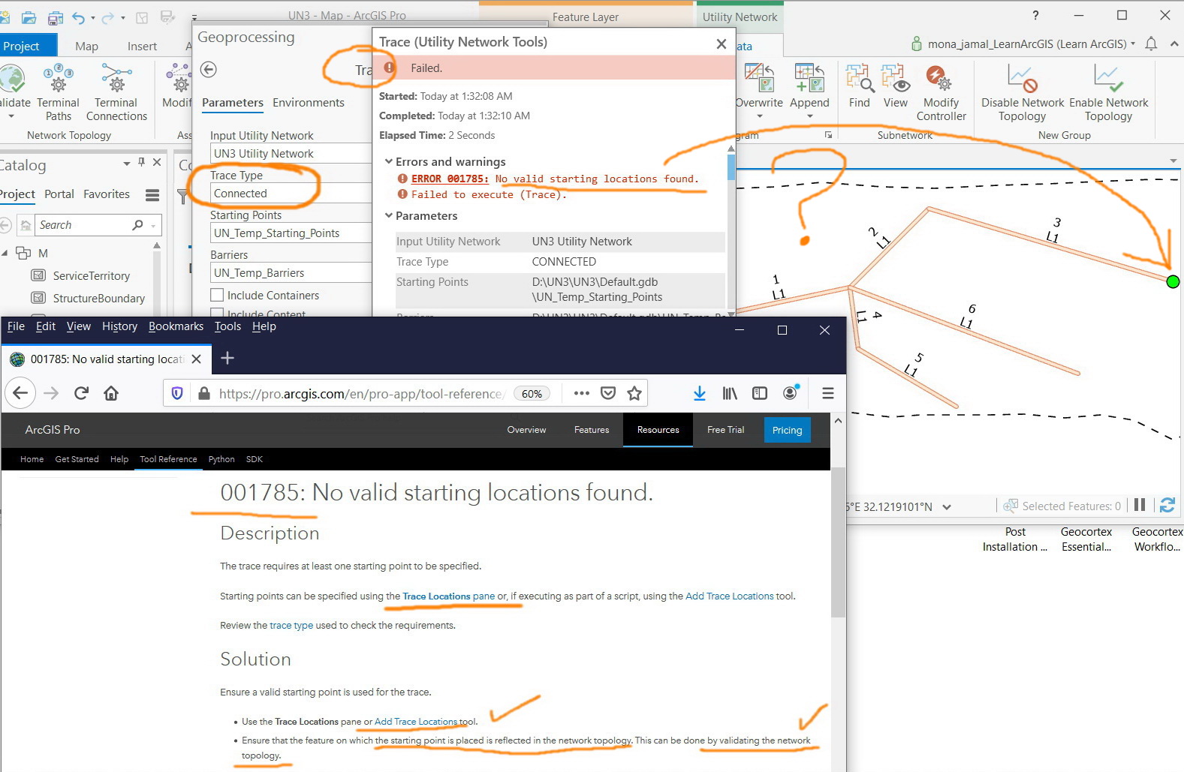Open the Map ribbon tab
1184x772 pixels.
pyautogui.click(x=86, y=46)
